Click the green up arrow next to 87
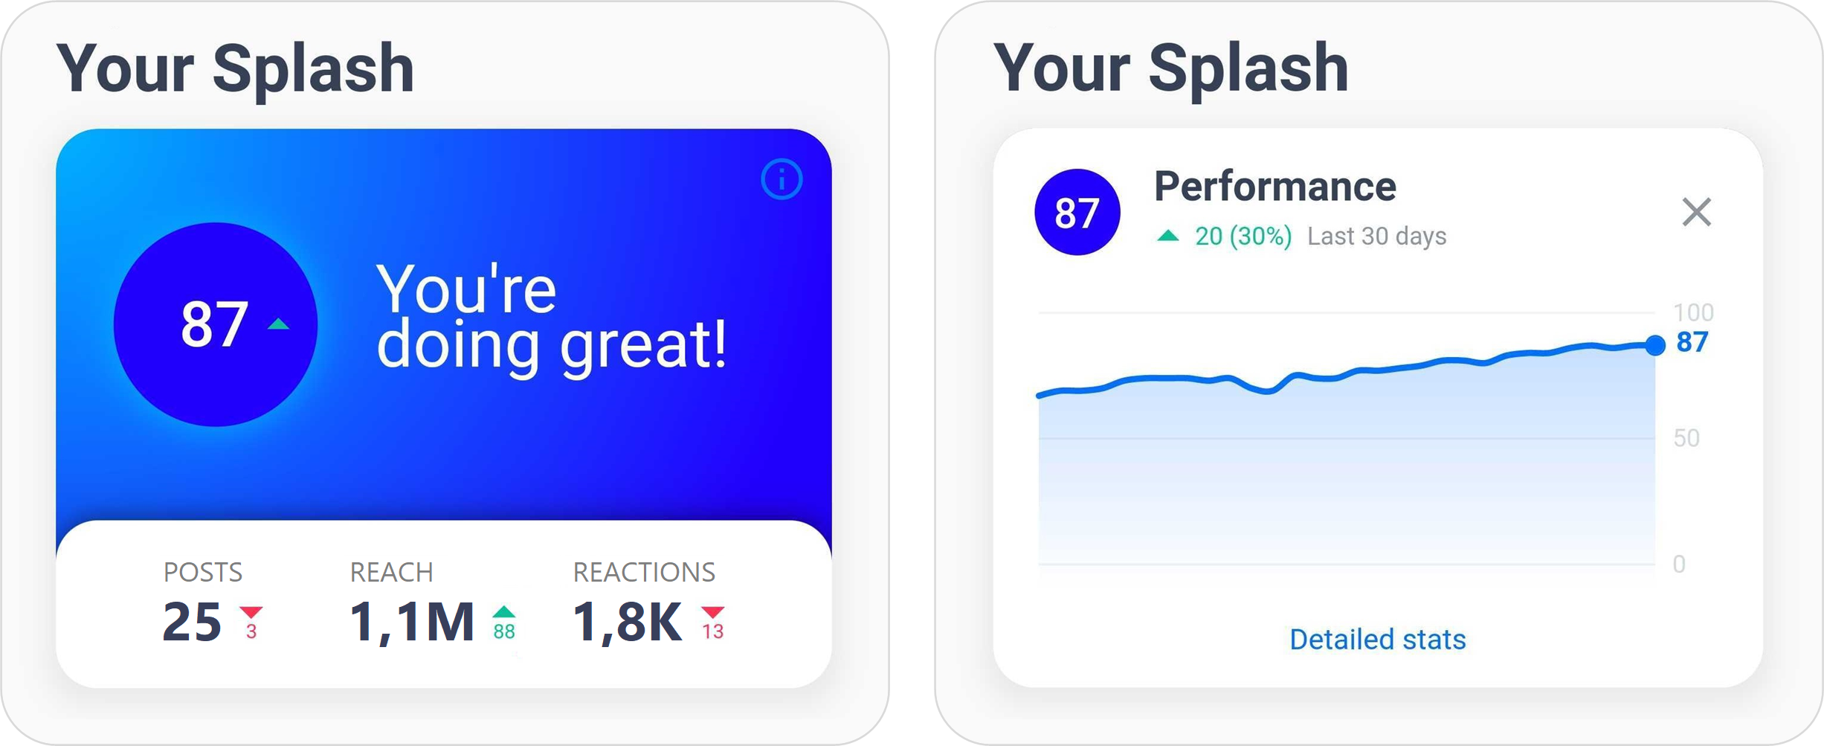The image size is (1824, 746). [x=278, y=324]
